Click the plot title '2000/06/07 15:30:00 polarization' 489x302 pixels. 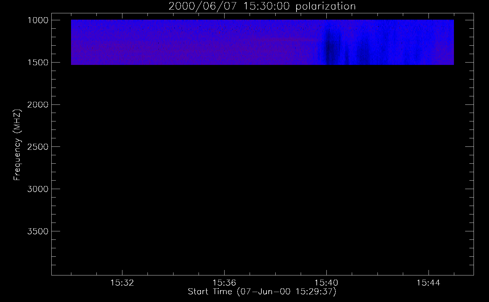(x=262, y=6)
